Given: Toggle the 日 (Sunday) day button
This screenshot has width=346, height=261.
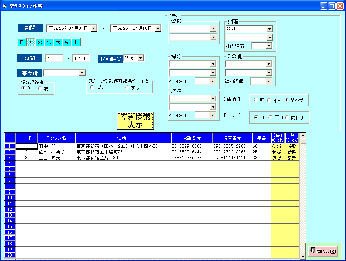Looking at the screenshot, I should coord(22,42).
